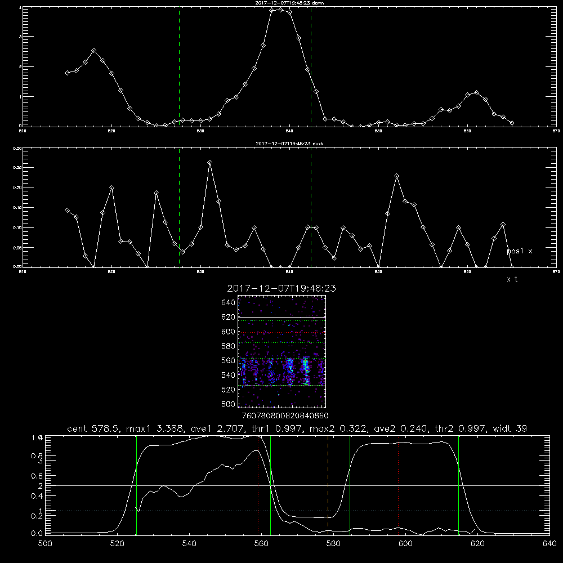The width and height of the screenshot is (563, 563).
Task: Click dawn plot green dashed line near 842
Action: point(311,66)
